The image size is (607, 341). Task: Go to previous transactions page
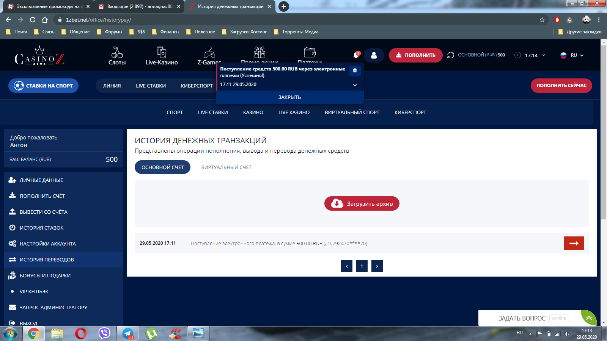pos(347,266)
